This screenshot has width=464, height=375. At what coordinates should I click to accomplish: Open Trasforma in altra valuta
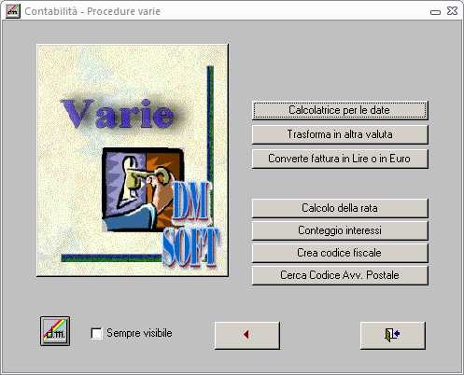340,134
